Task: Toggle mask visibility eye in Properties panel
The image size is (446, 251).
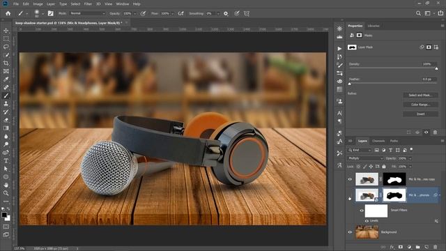Action: pyautogui.click(x=426, y=132)
